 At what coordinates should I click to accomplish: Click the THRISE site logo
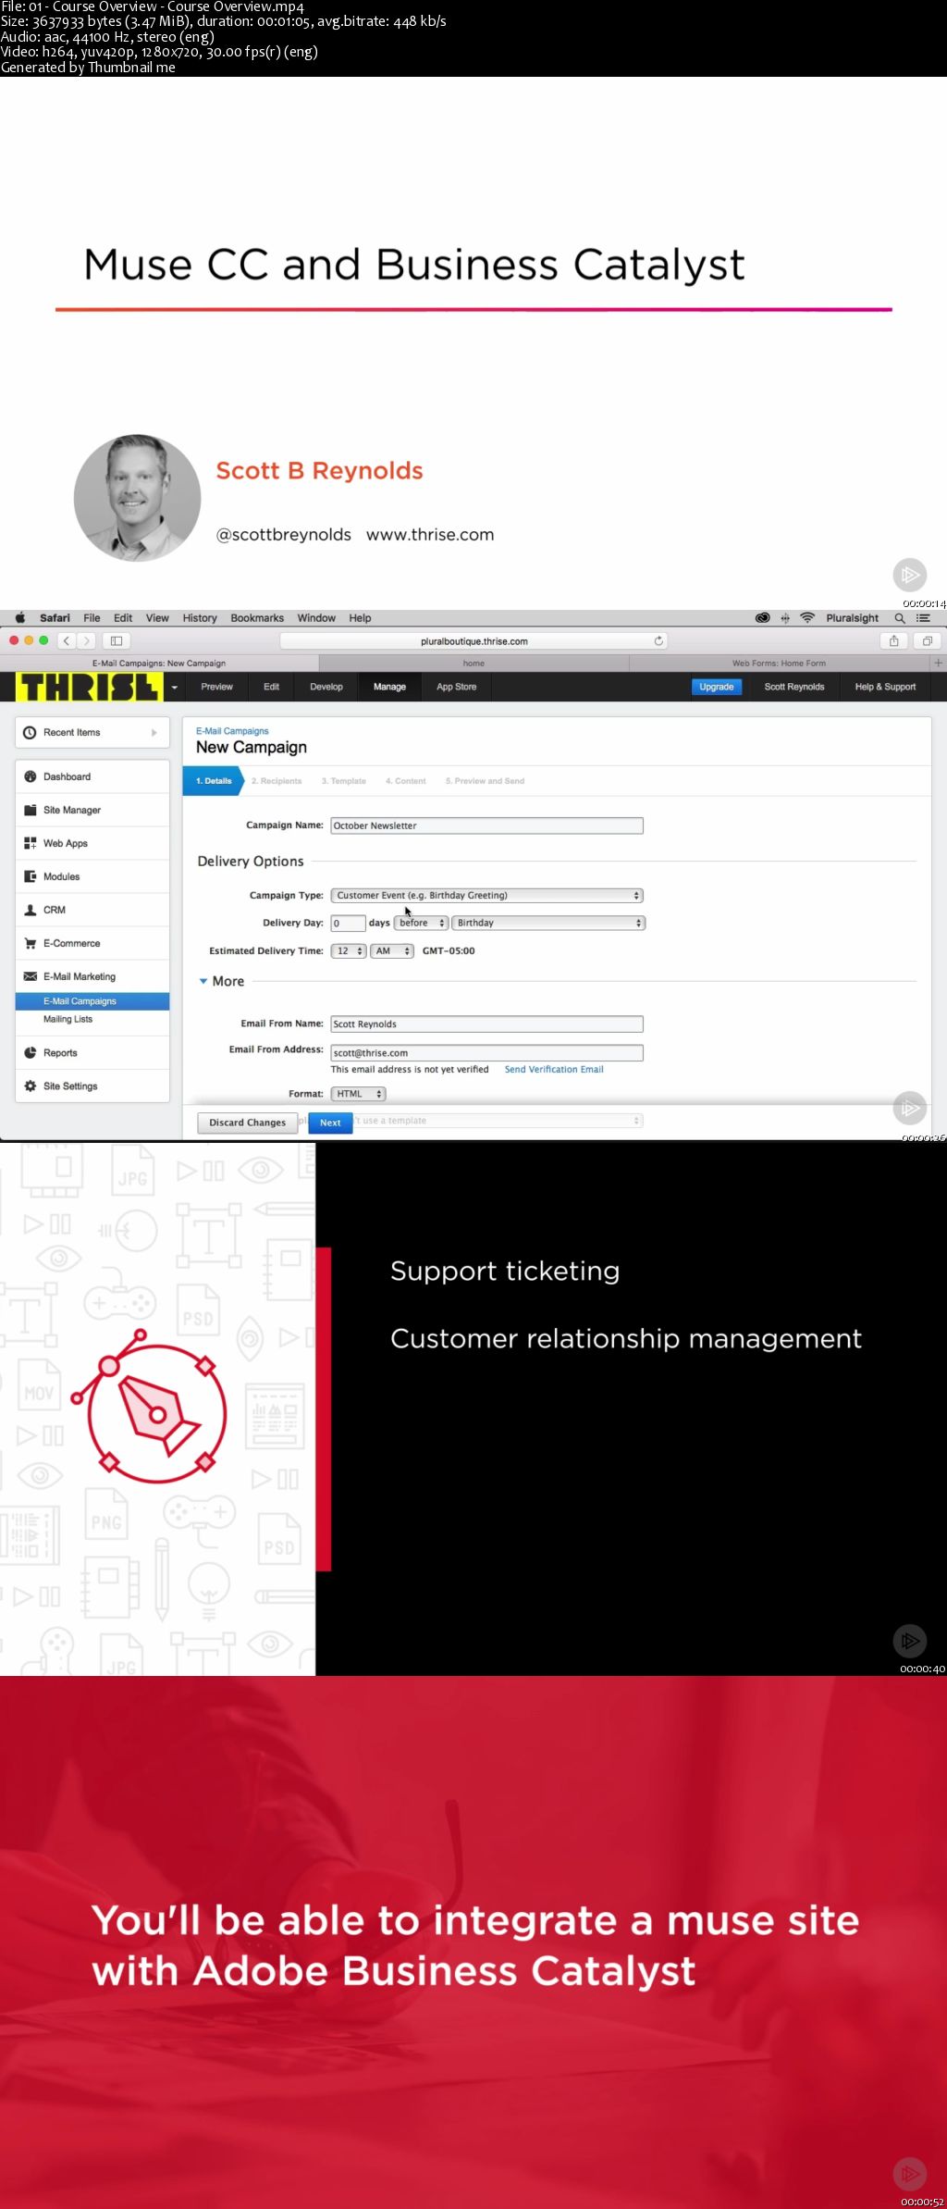90,687
